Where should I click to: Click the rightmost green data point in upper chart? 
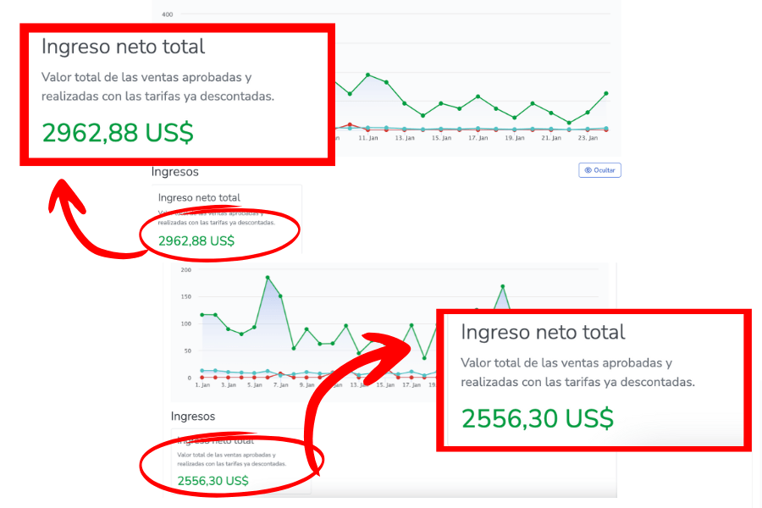(x=606, y=93)
